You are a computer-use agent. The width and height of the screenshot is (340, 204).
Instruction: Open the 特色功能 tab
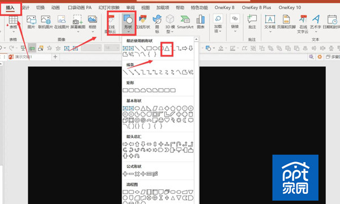[199, 7]
